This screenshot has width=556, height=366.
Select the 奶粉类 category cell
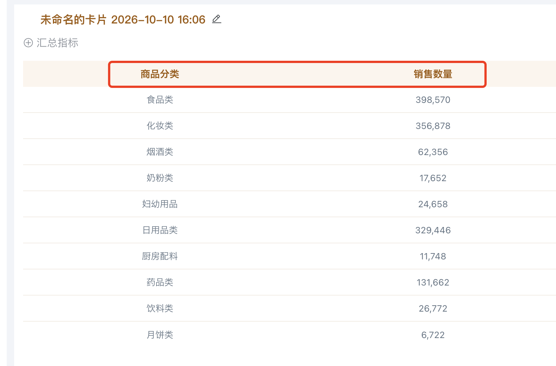pos(160,178)
